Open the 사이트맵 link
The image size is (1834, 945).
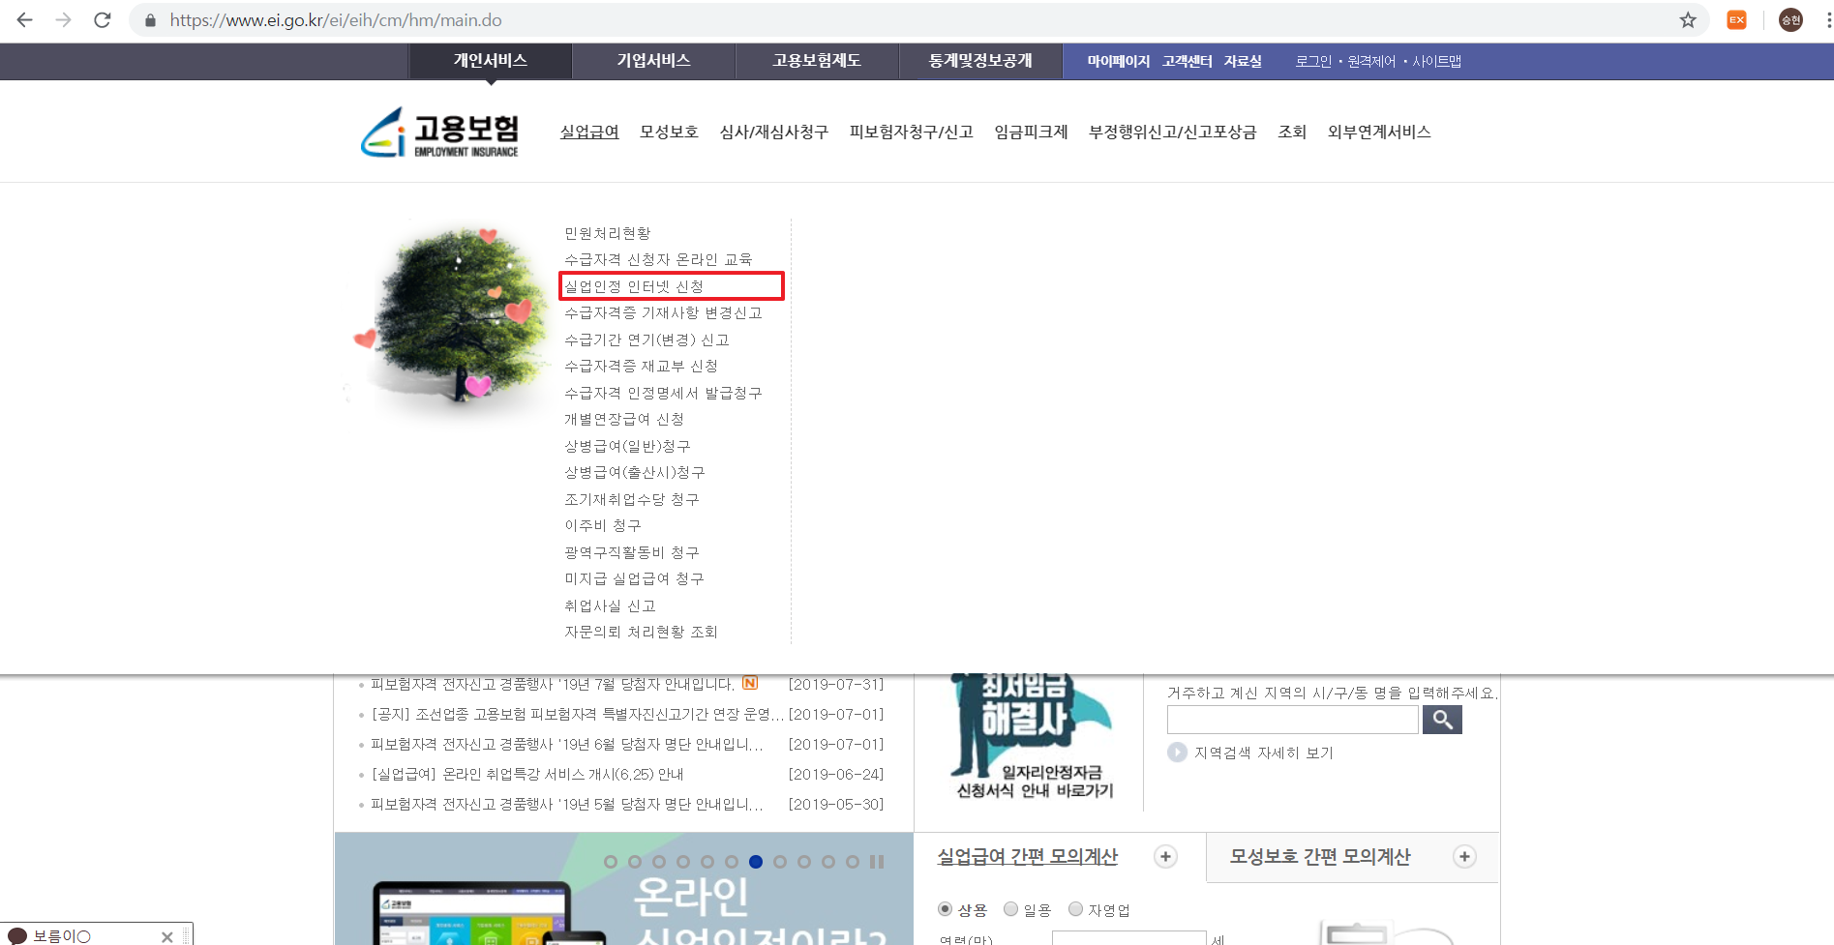tap(1436, 61)
